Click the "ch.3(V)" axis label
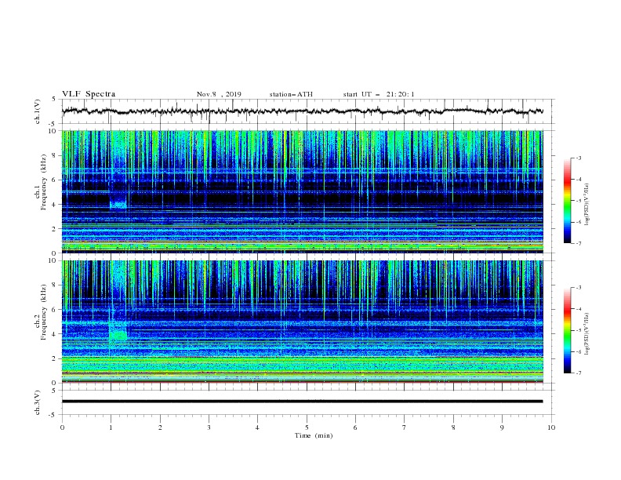Screen dimensions: 621x480 point(38,402)
